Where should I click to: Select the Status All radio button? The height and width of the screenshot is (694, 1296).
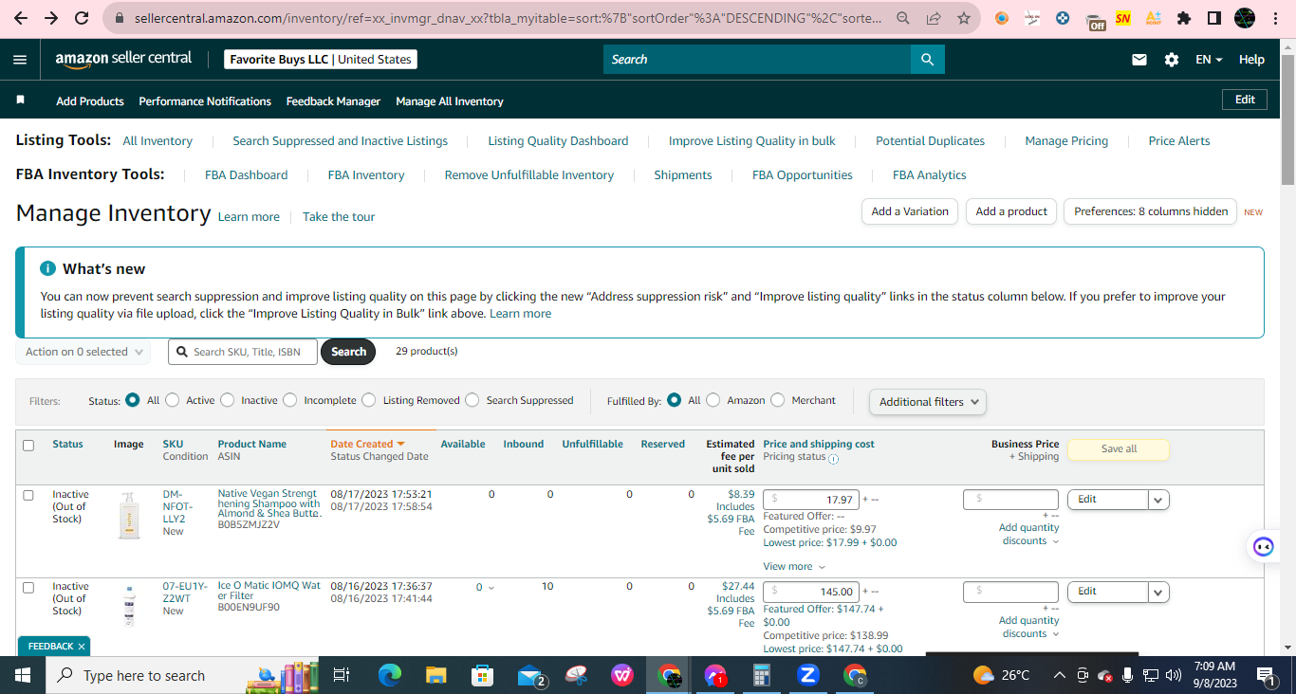(x=133, y=400)
